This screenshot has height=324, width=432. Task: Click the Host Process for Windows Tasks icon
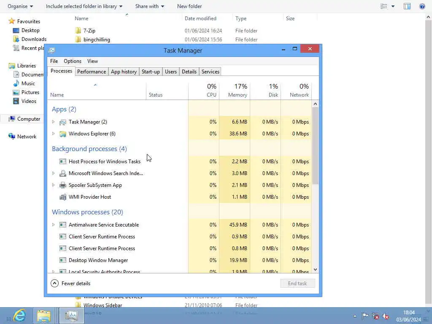coord(63,162)
